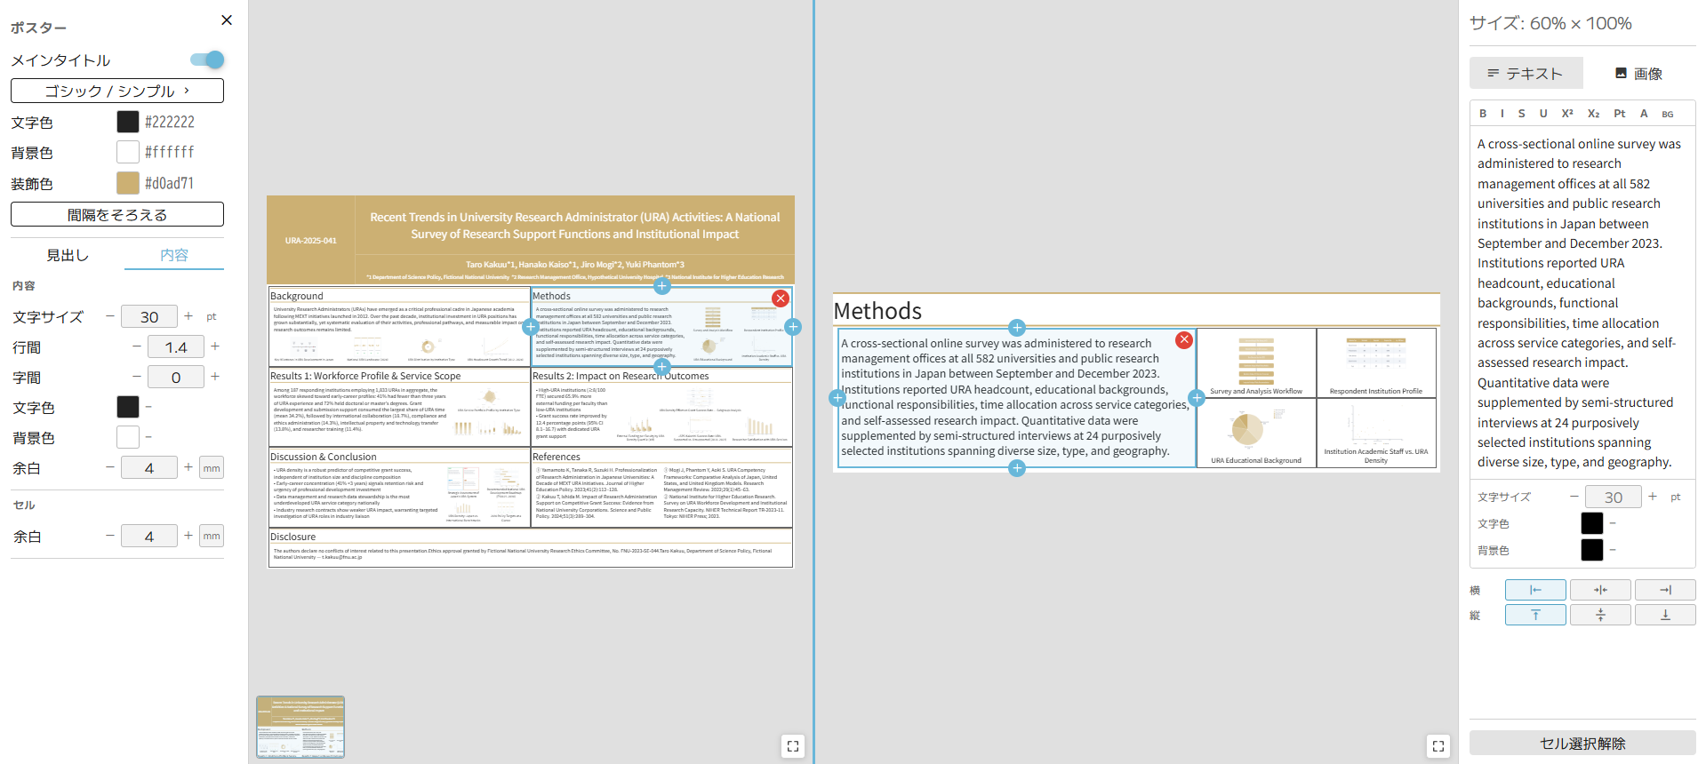Select the URA Educational Background chart
This screenshot has height=764, width=1706.
coord(1256,433)
